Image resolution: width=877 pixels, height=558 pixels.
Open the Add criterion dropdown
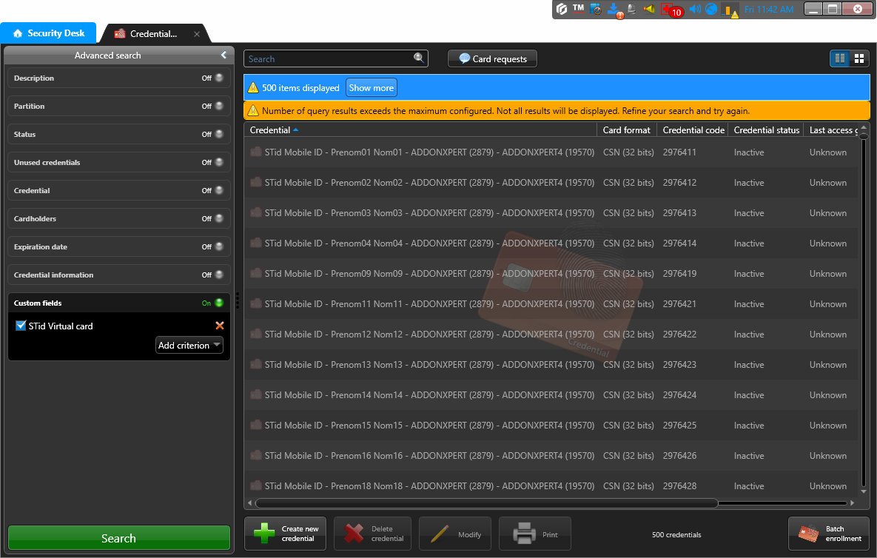189,346
